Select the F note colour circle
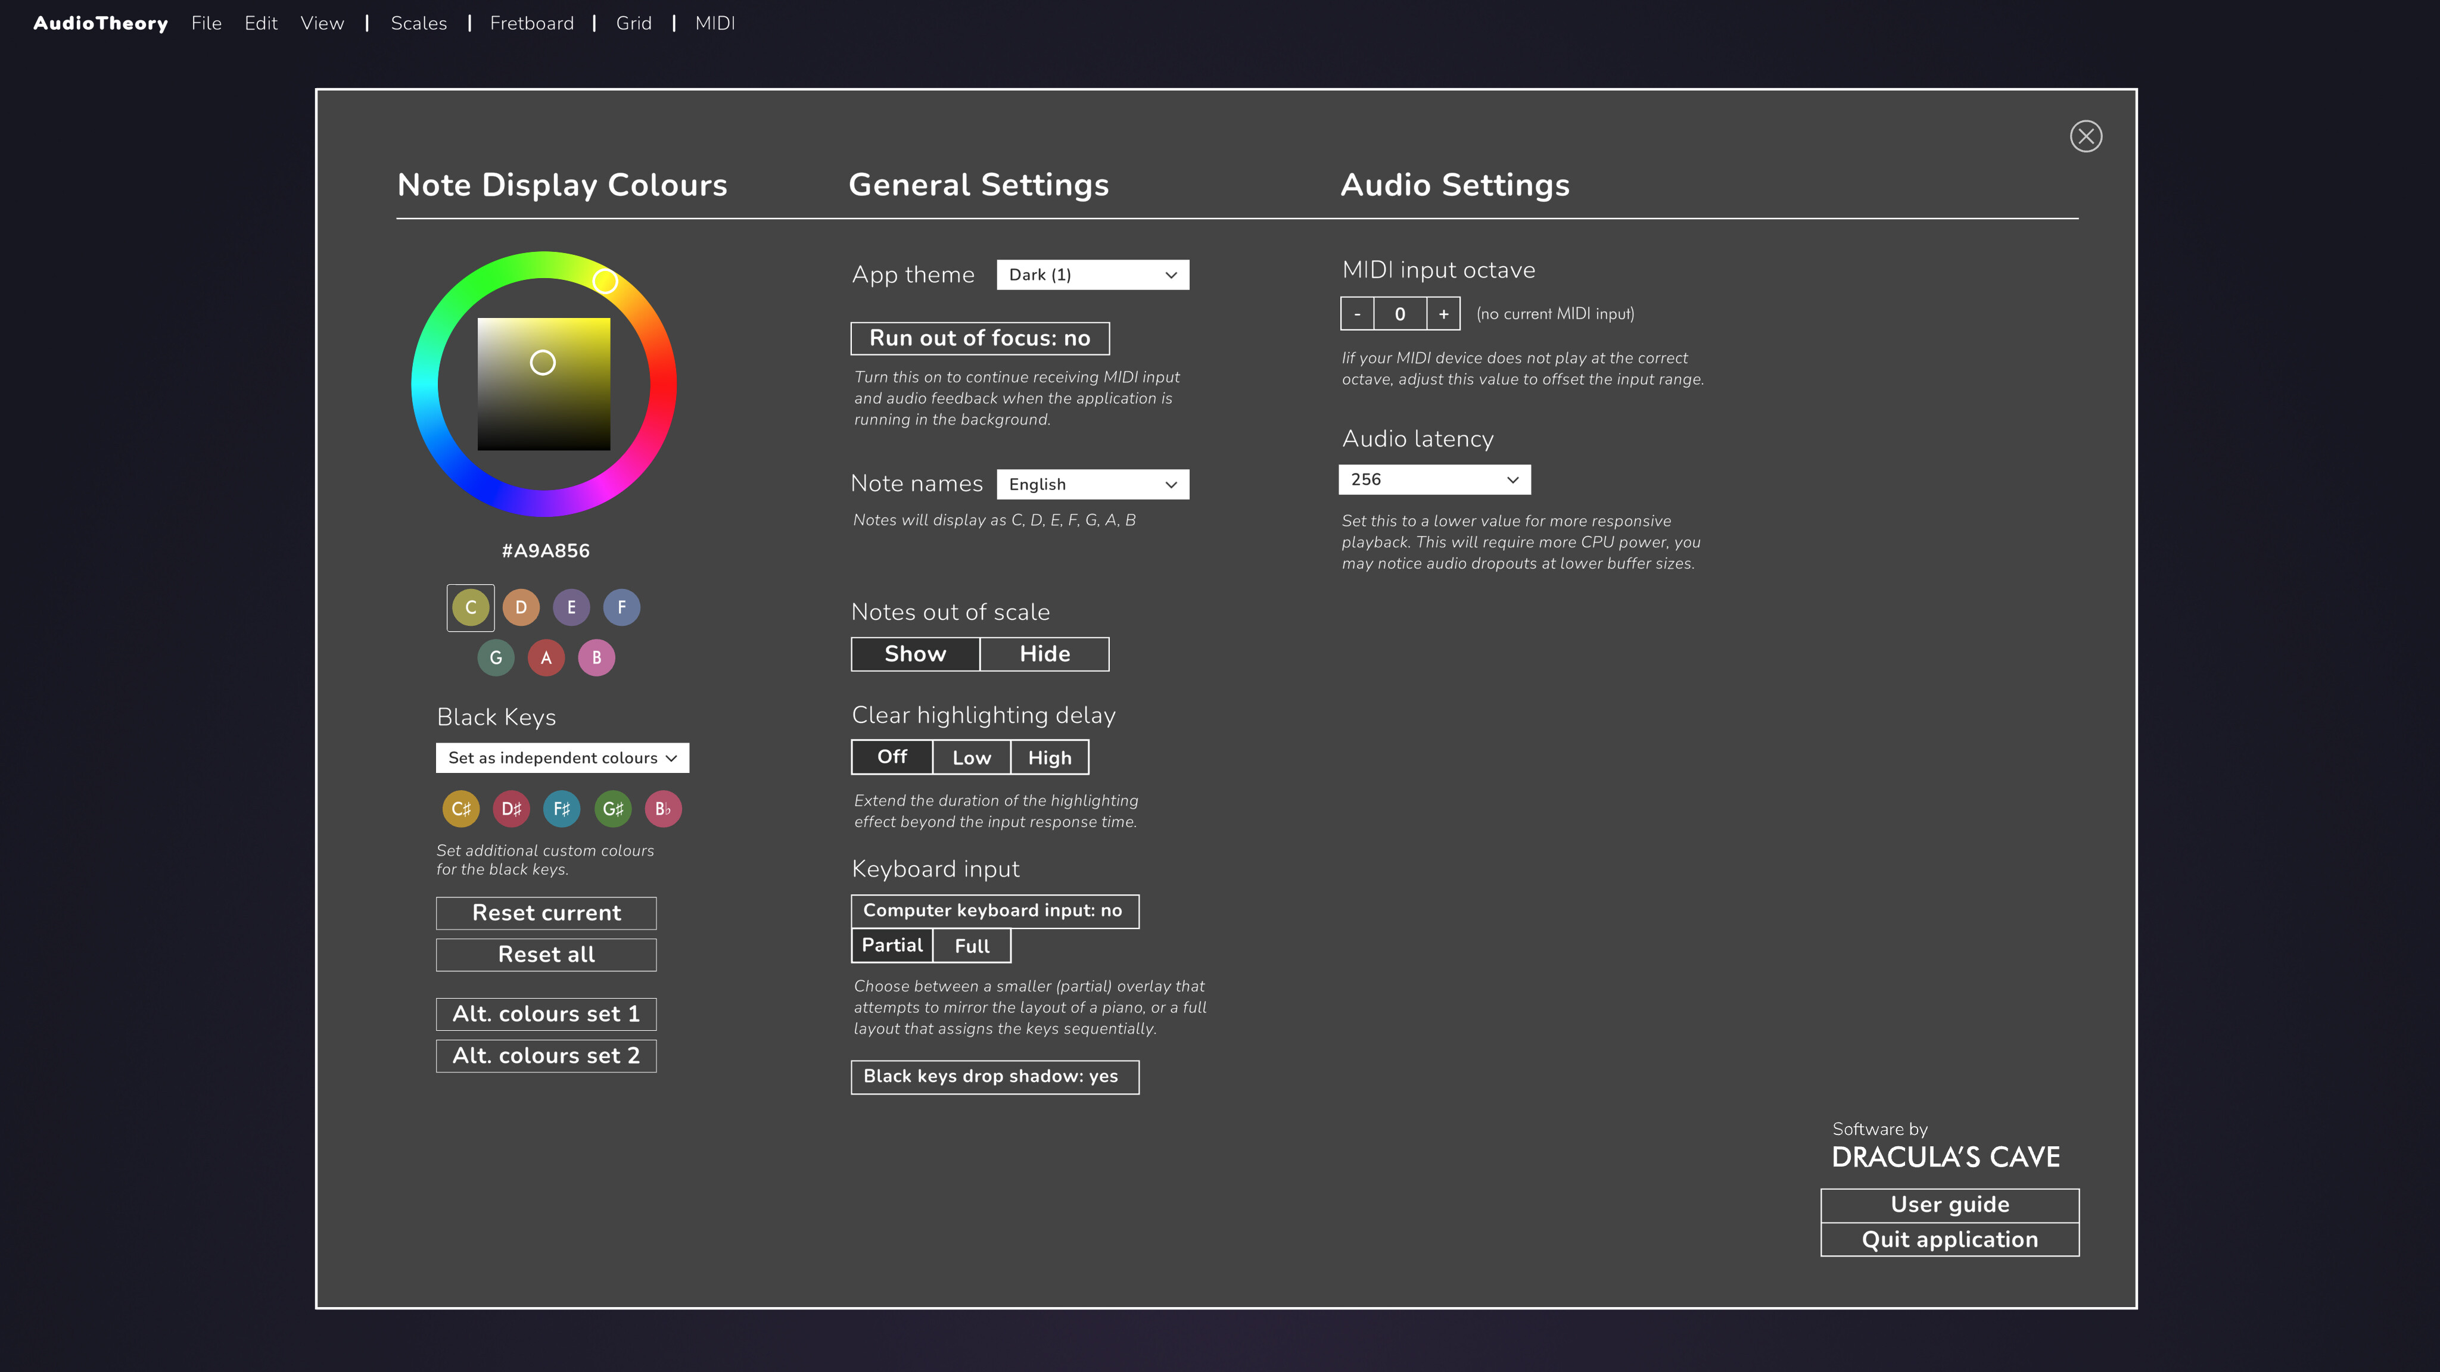 tap(623, 607)
